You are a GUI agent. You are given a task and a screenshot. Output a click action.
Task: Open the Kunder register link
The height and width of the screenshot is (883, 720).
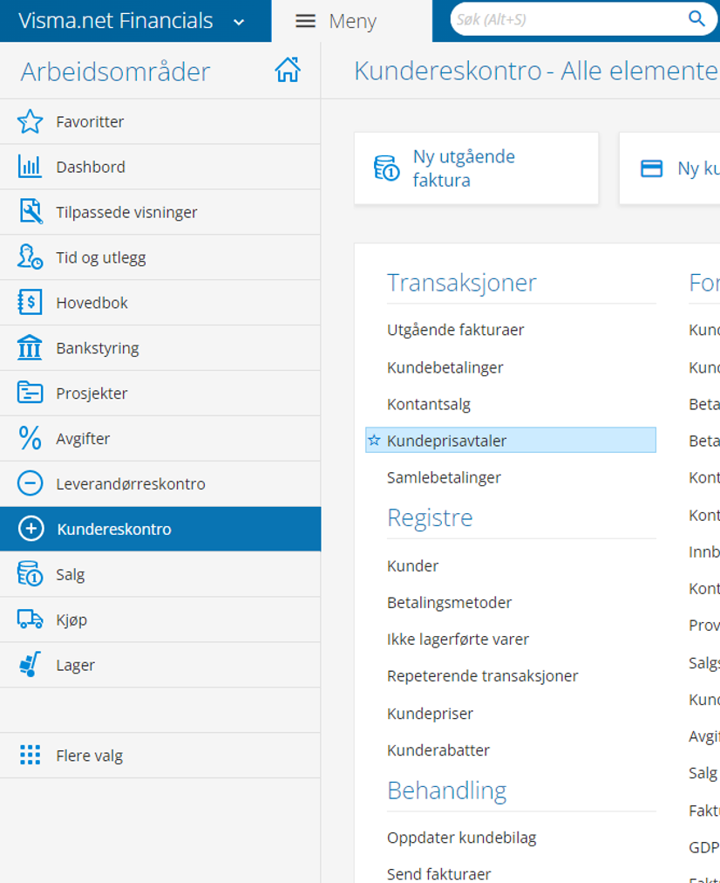pos(412,565)
